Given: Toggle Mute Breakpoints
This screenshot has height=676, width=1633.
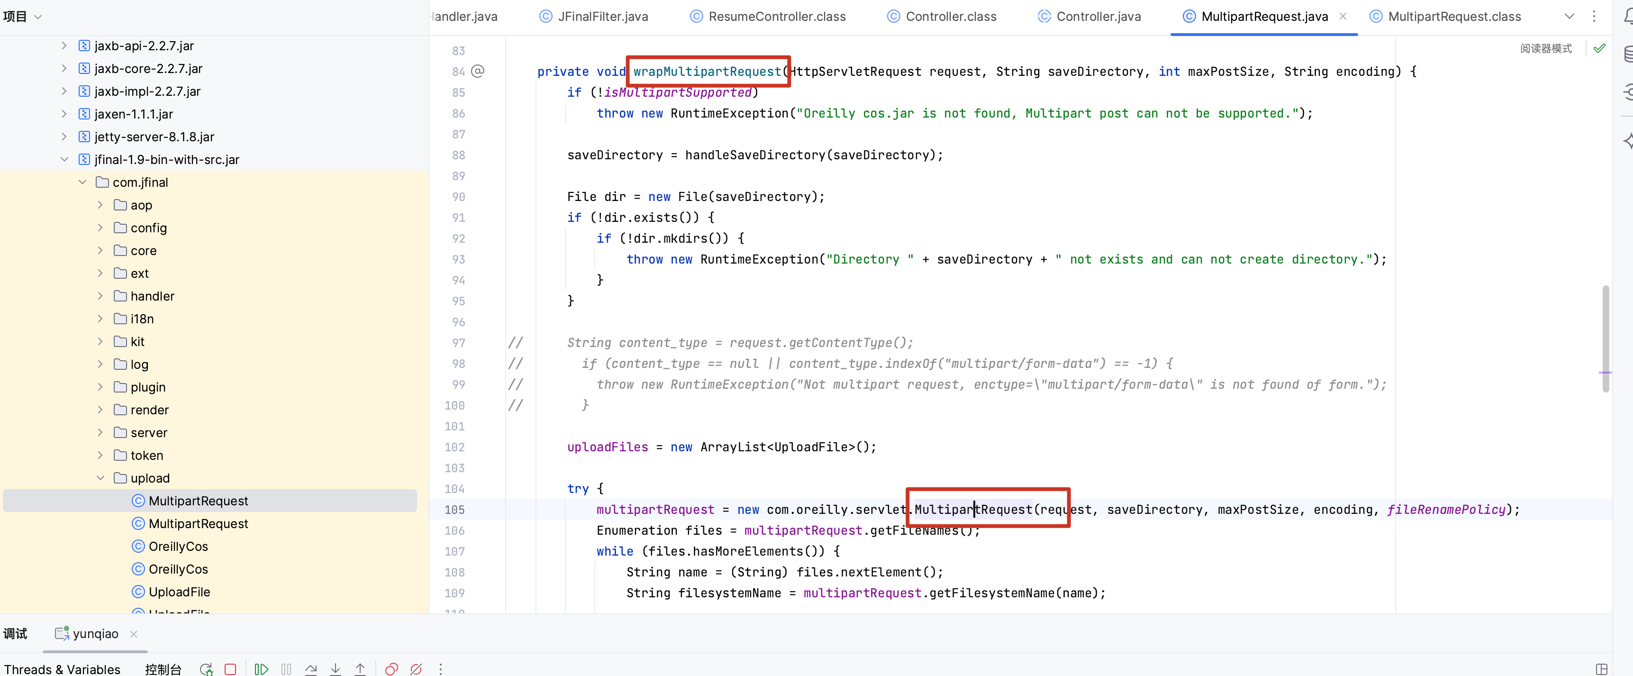Looking at the screenshot, I should 416,669.
